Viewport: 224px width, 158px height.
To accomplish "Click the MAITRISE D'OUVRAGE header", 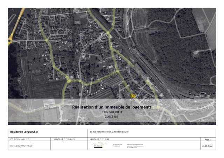I will tap(63, 139).
